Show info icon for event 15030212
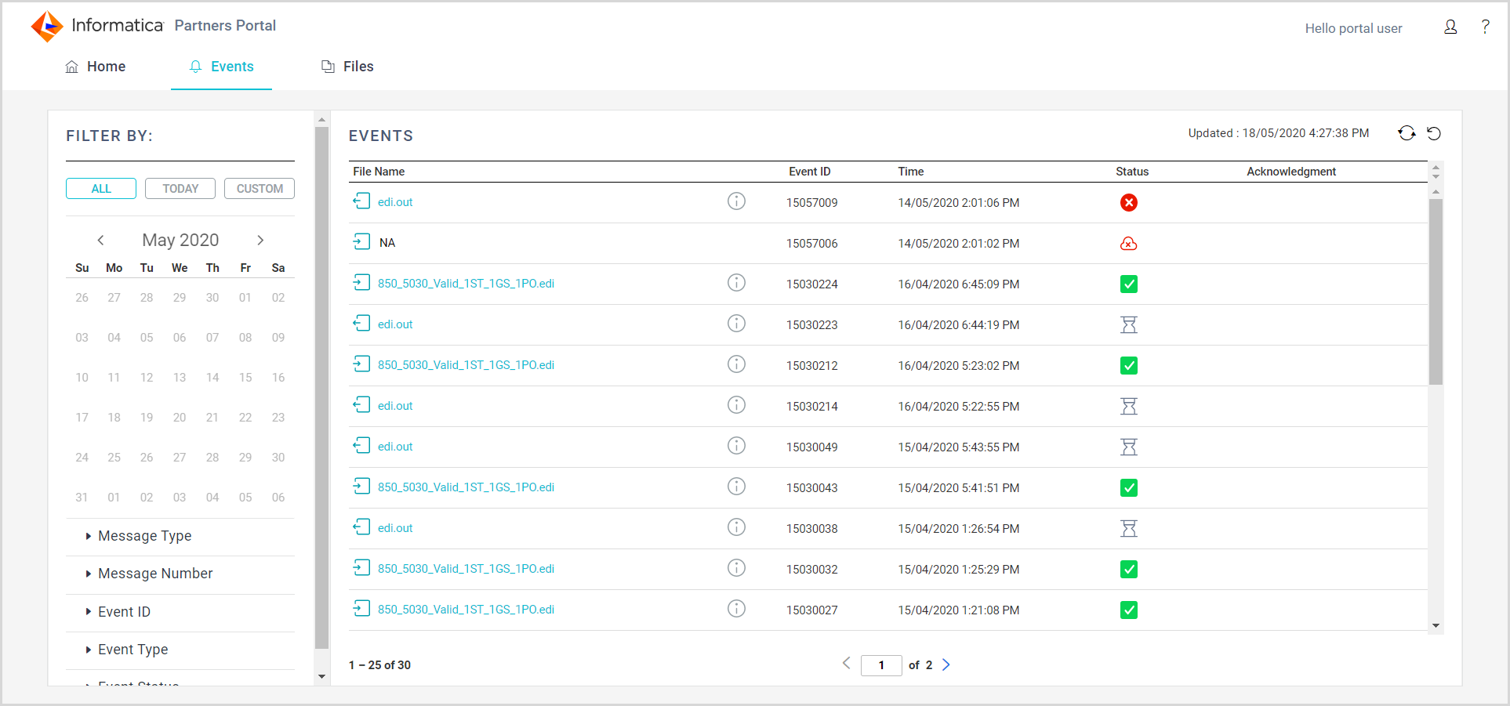 coord(736,364)
